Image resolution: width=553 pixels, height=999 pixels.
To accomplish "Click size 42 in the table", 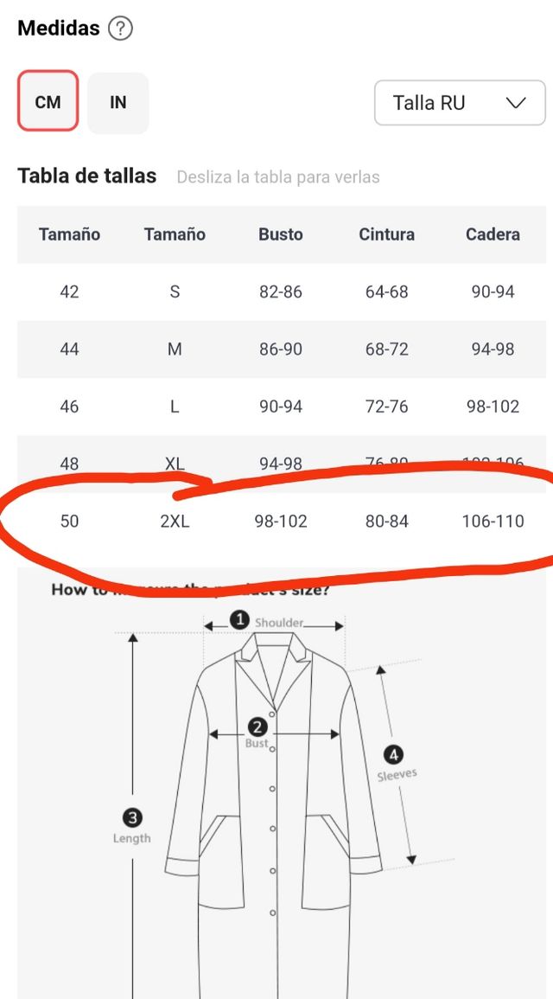I will click(x=69, y=291).
